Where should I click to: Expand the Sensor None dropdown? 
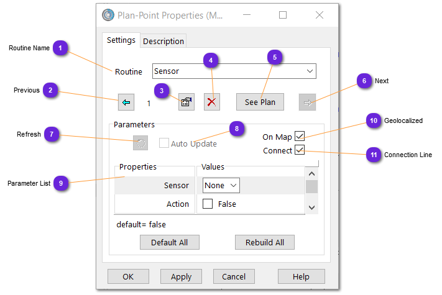click(221, 185)
